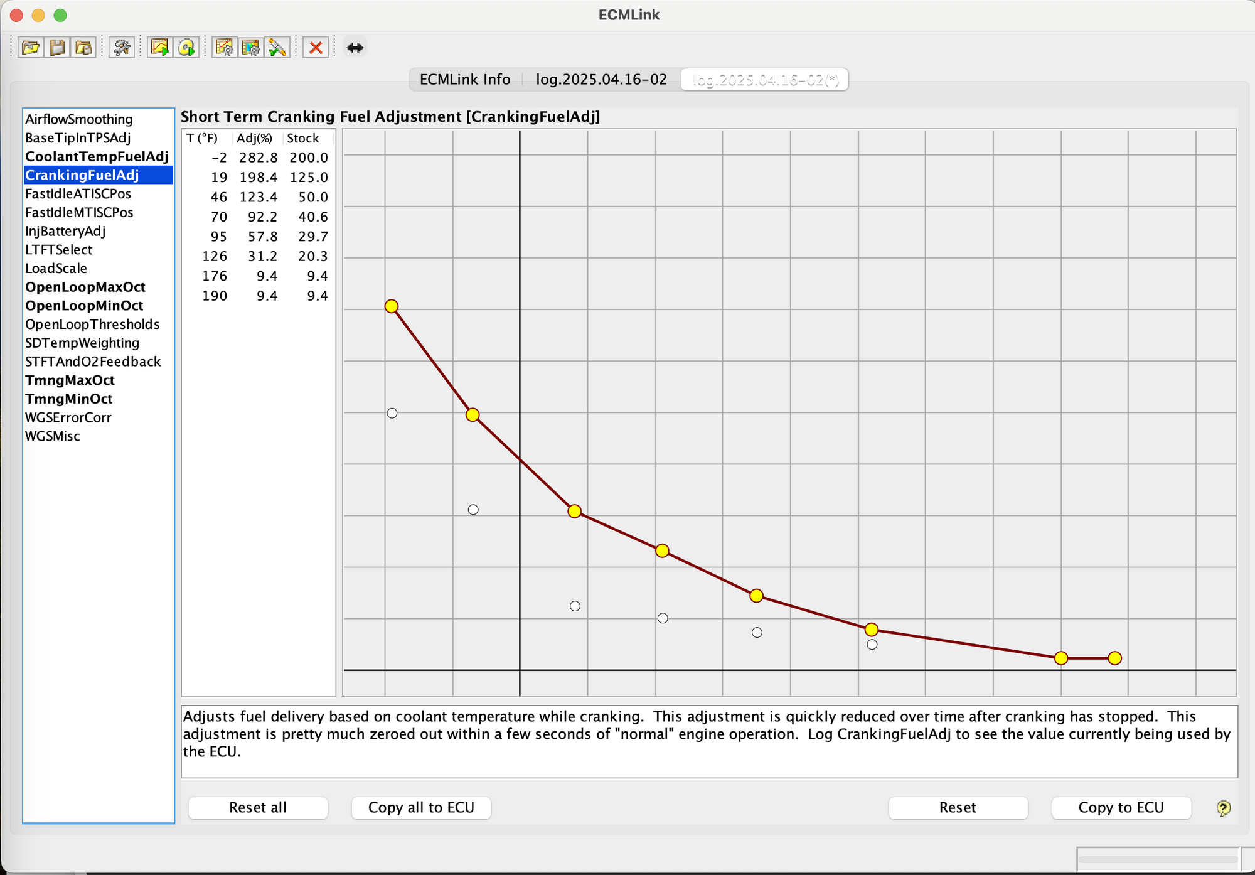The image size is (1255, 875).
Task: Select LoadScale in the list
Action: [98, 269]
